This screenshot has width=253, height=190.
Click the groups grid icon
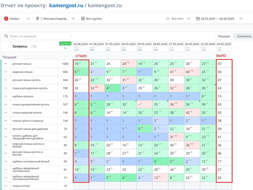point(83,19)
